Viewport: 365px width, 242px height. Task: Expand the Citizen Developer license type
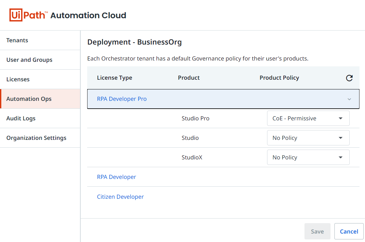click(120, 196)
